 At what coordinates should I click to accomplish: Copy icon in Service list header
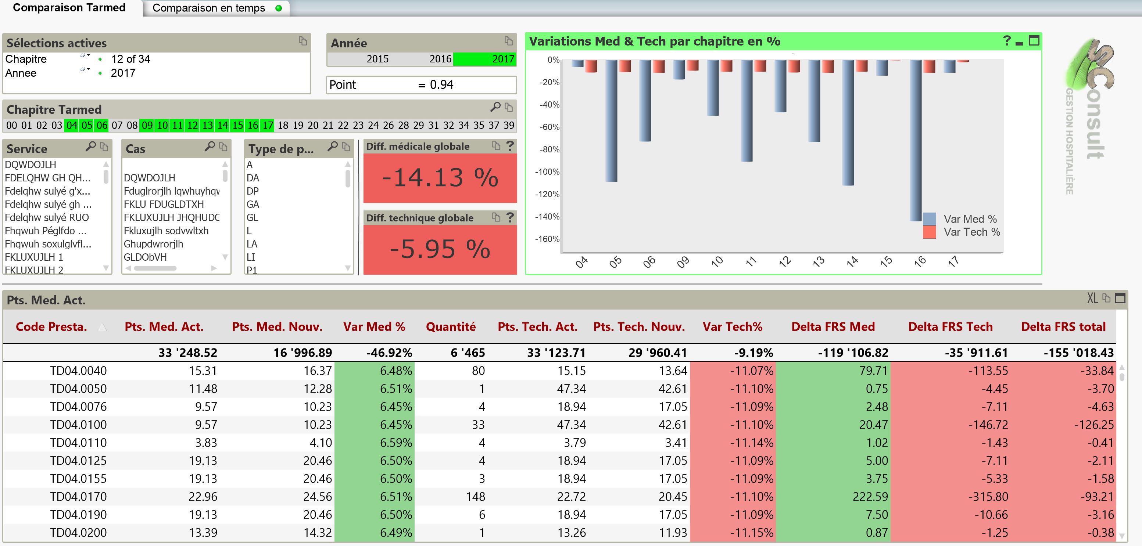click(104, 147)
